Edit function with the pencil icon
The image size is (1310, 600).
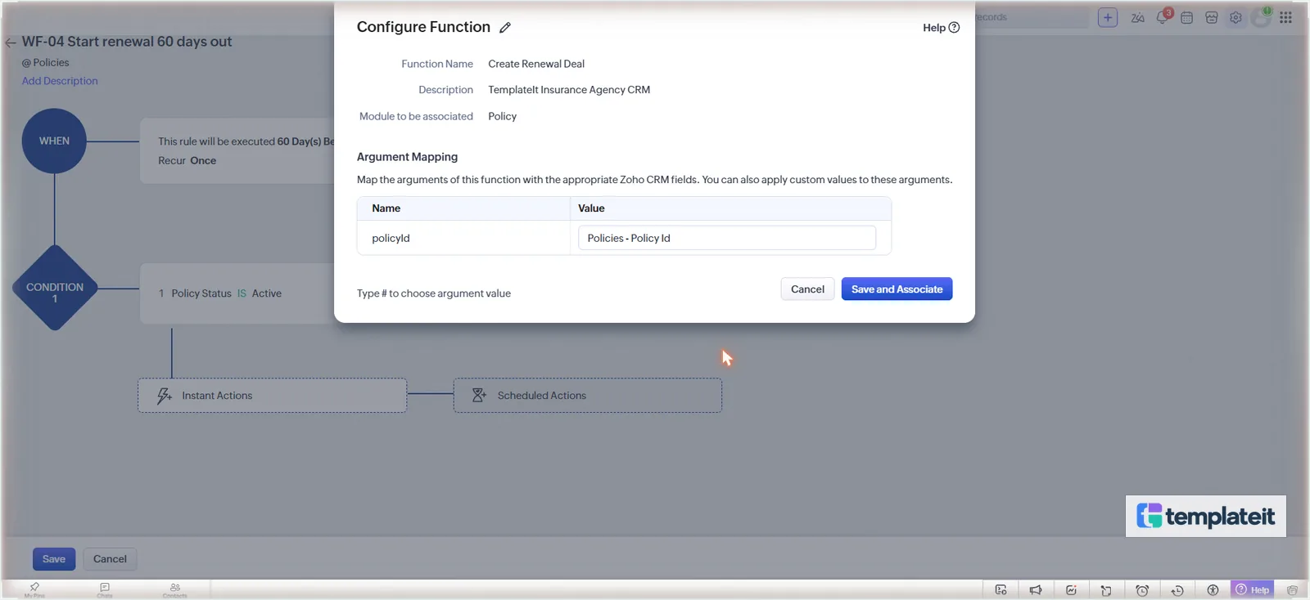tap(505, 28)
